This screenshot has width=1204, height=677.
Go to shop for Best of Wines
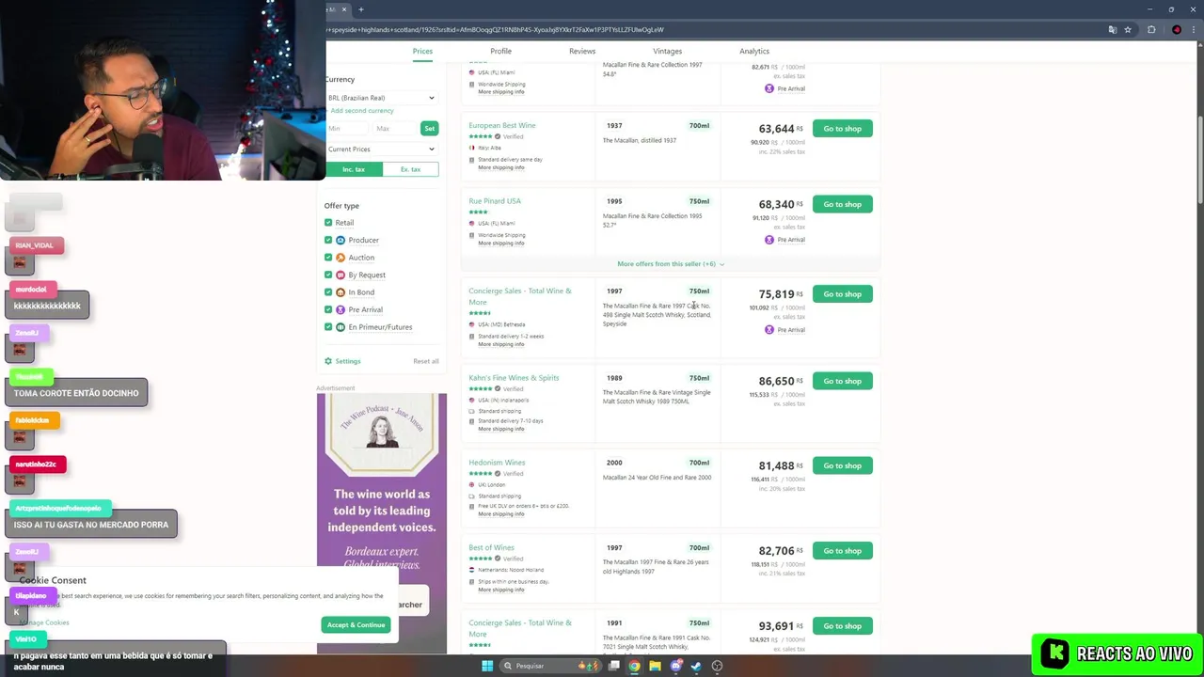pos(842,551)
